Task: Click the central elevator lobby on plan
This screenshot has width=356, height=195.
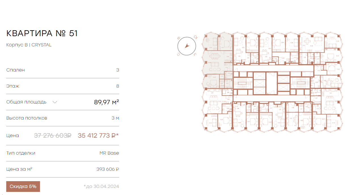Action: click(271, 83)
